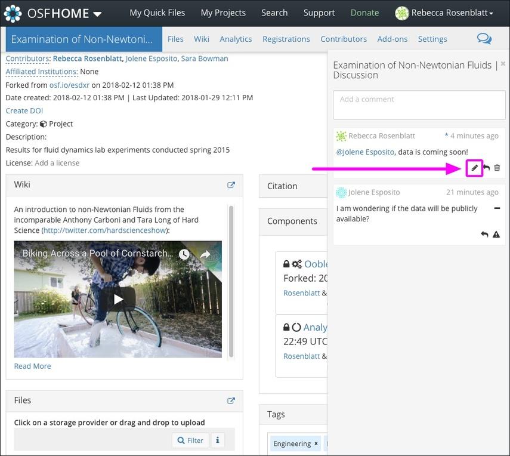Click the Engineering tag
This screenshot has width=510, height=456.
point(292,444)
